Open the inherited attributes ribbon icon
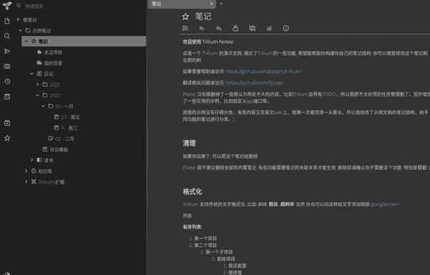This screenshot has height=275, width=430. pos(219,28)
